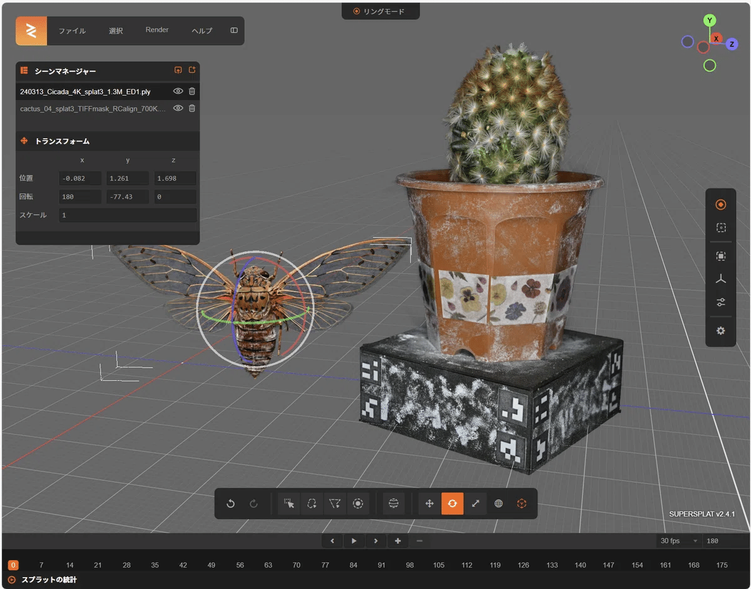This screenshot has height=589, width=751.
Task: Open the ファイル menu
Action: click(x=72, y=30)
